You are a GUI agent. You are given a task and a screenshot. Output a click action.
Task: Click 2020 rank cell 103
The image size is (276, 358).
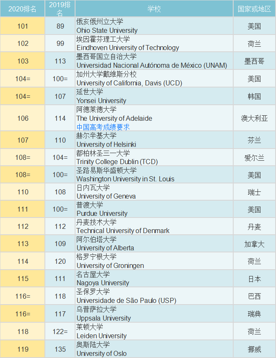(x=23, y=61)
